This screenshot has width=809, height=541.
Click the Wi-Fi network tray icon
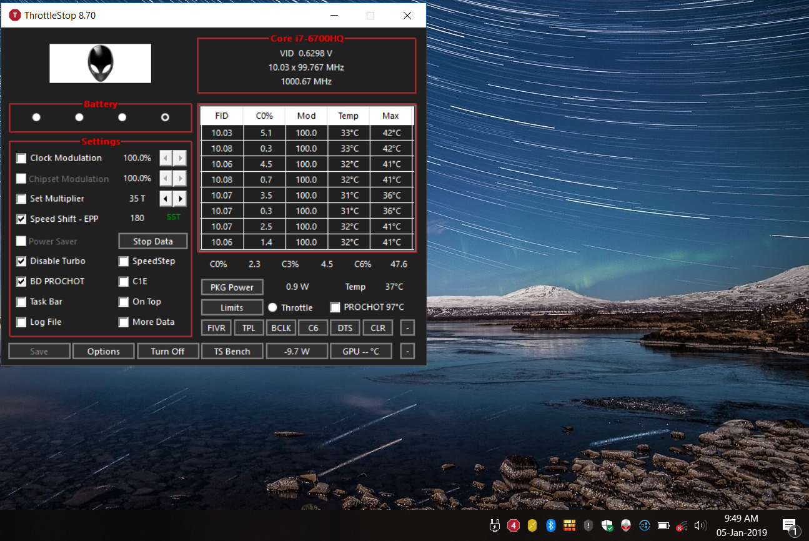pos(682,525)
